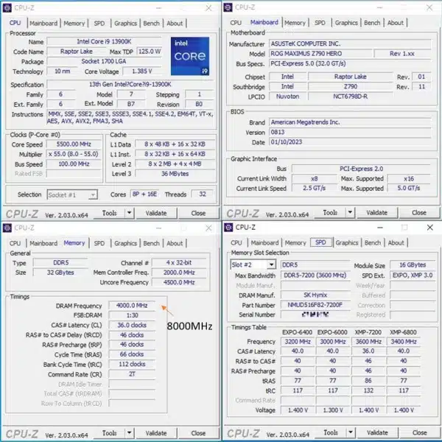Click the CAS# Latency 36.0 clocks value

[x=132, y=325]
